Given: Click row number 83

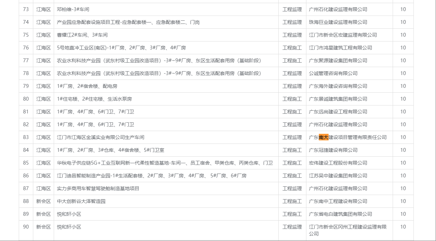Looking at the screenshot, I should (26, 137).
